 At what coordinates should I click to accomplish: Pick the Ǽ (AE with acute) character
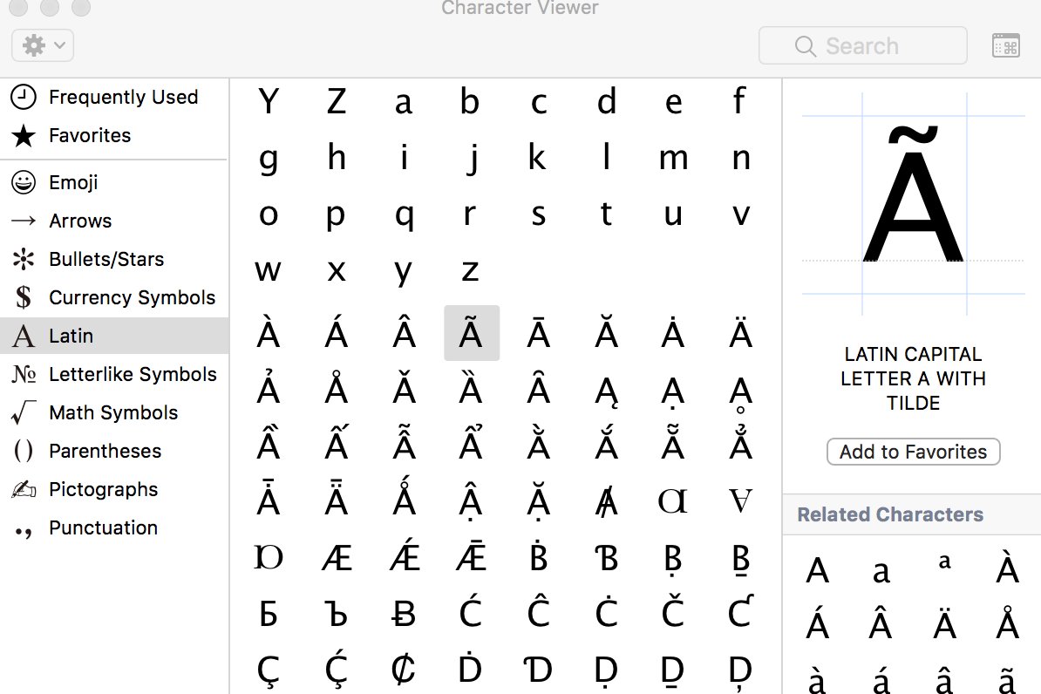(405, 555)
